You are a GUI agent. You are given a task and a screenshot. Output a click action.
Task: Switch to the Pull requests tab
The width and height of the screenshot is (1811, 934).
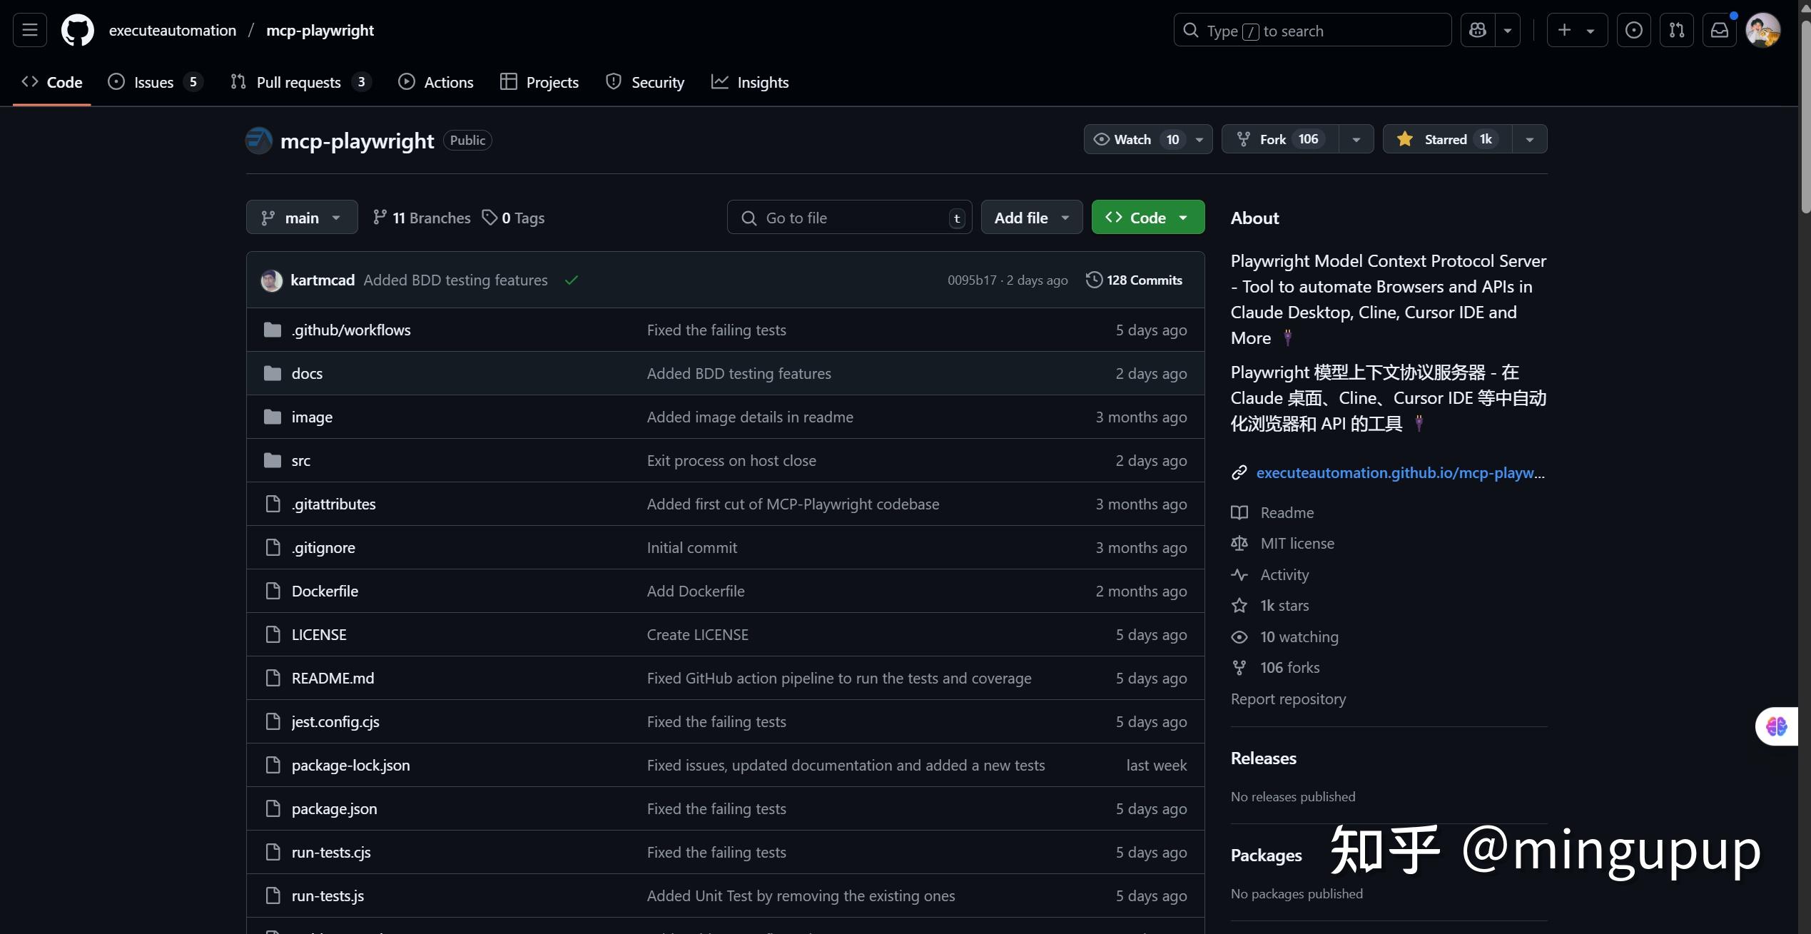(x=298, y=82)
